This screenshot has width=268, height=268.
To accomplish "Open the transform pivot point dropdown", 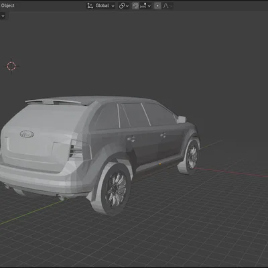I will [124, 6].
